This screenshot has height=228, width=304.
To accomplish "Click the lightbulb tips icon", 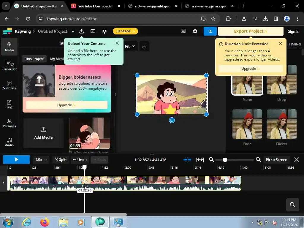I will coord(104,31).
